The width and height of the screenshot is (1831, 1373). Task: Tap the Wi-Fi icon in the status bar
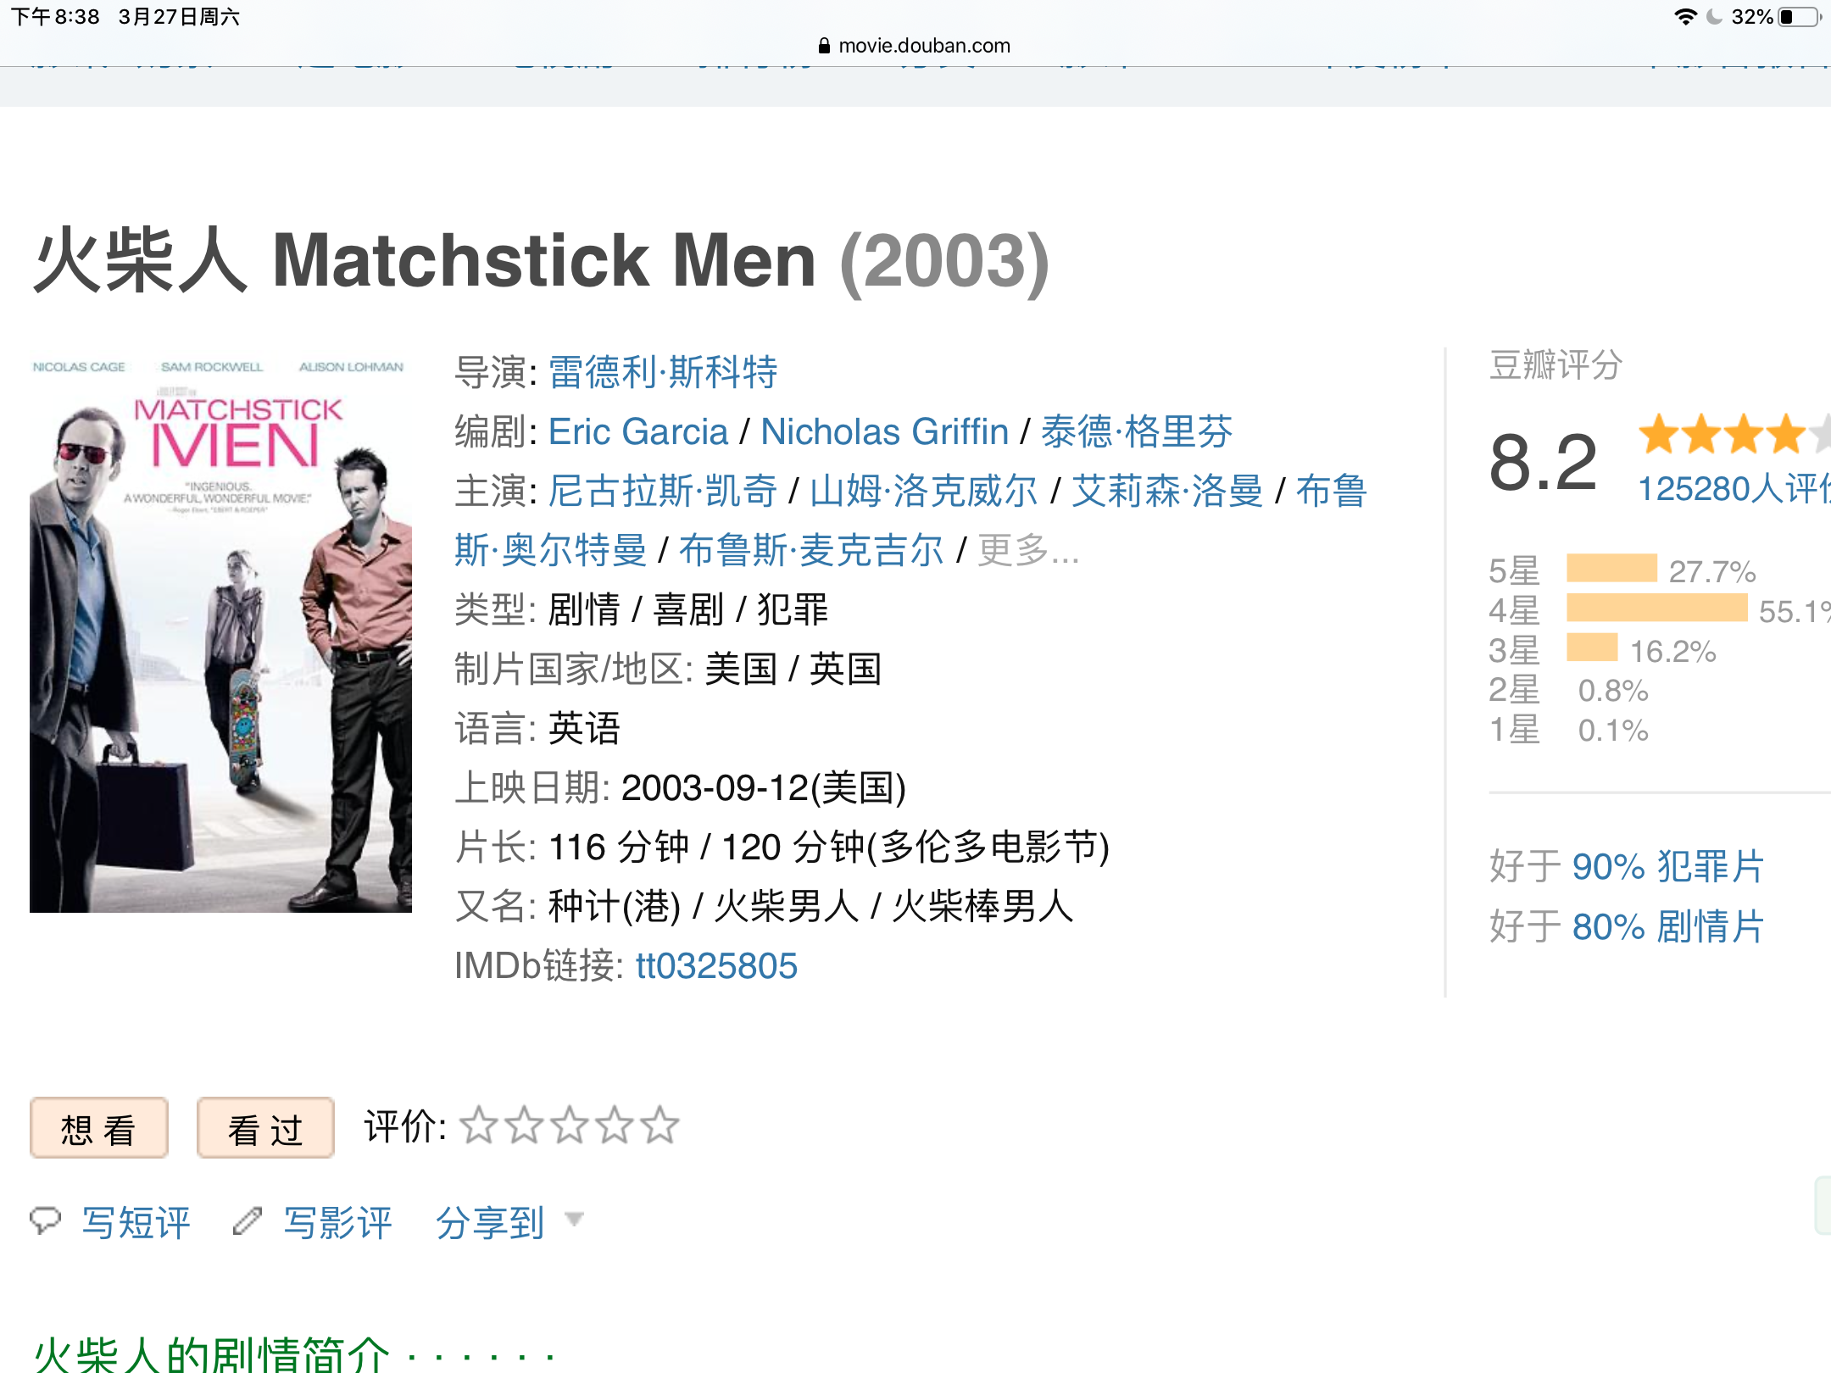coord(1685,17)
